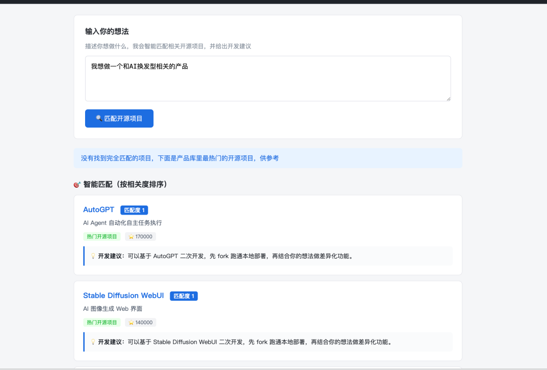Click the star icon in AutoGPT card
Screen dimensions: 547x370
point(131,236)
